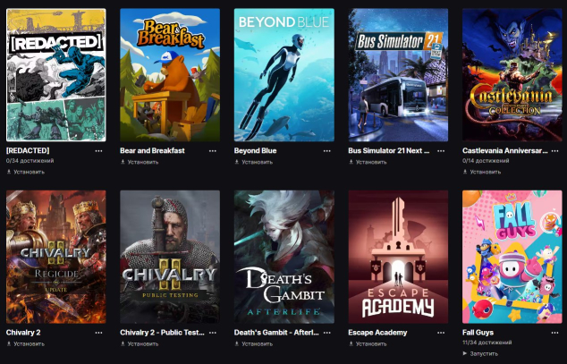Open three-dot menu for Castlevania Anniversary Collection
The image size is (567, 364).
click(x=555, y=151)
